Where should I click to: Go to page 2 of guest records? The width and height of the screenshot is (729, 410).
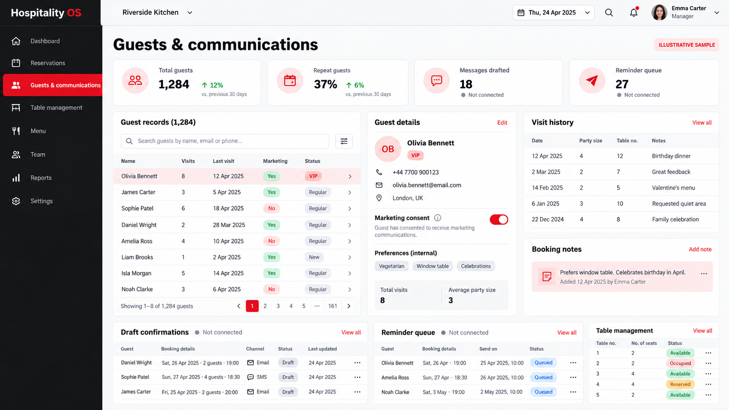tap(265, 306)
